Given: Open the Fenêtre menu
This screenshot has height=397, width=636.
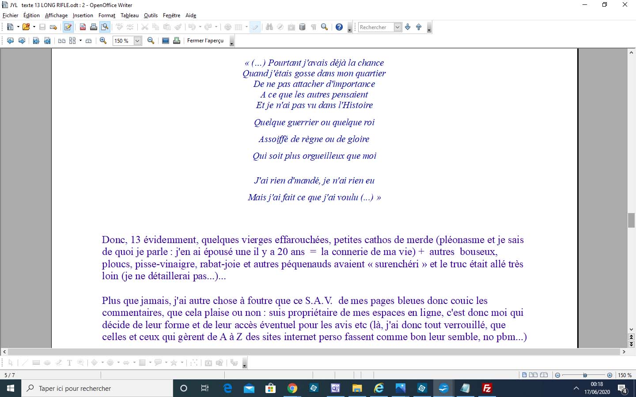Looking at the screenshot, I should (171, 15).
